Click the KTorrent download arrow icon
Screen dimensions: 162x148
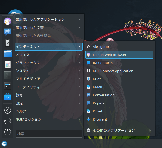click(x=89, y=119)
